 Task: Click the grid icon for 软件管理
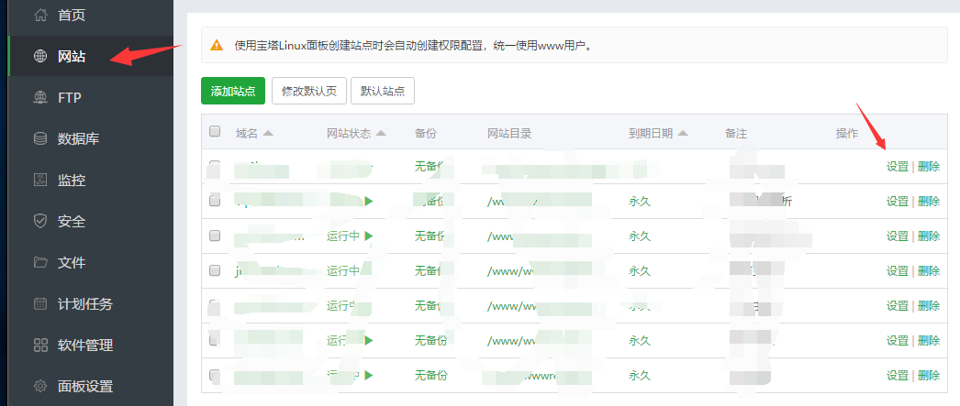39,345
